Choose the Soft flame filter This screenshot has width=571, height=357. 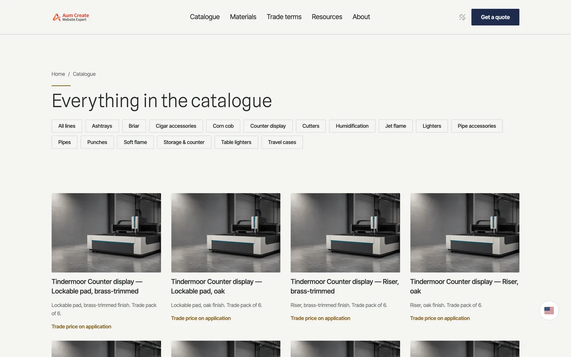[135, 142]
